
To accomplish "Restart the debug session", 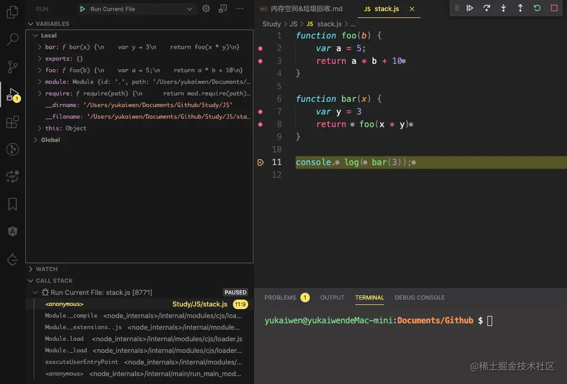I will click(x=537, y=8).
